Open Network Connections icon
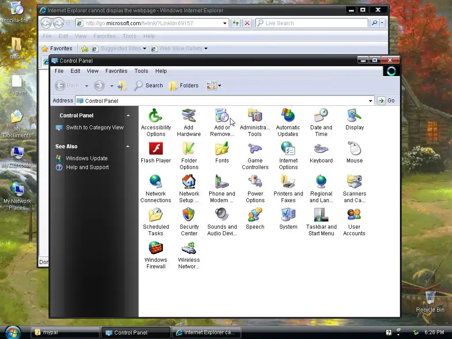This screenshot has width=452, height=339. pos(156,188)
